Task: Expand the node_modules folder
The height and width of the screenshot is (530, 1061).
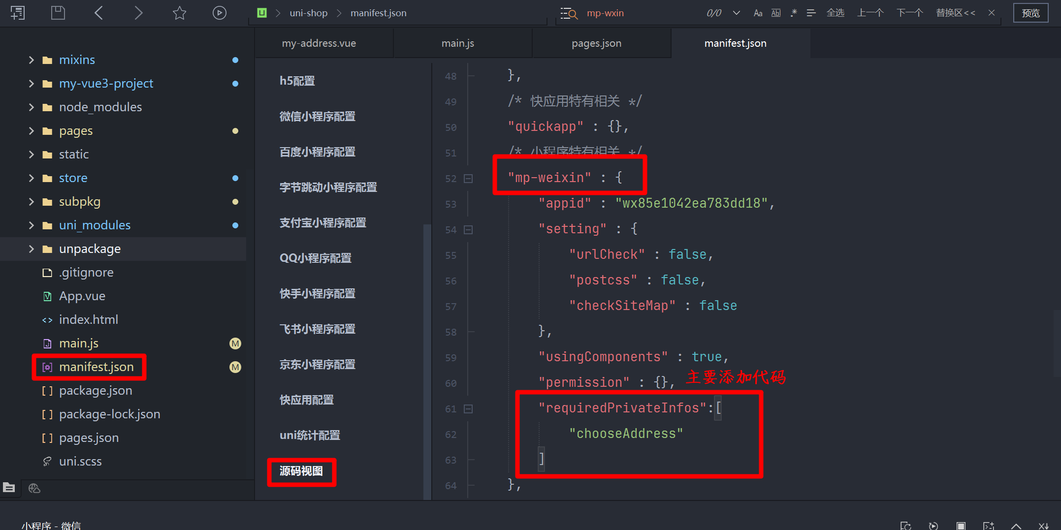Action: (32, 107)
